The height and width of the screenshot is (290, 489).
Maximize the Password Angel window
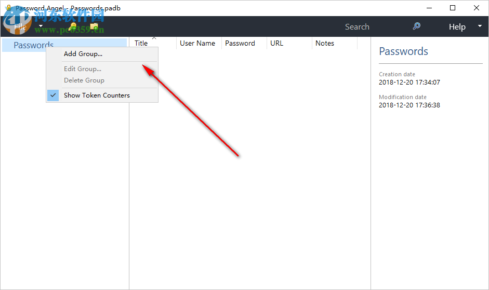453,8
